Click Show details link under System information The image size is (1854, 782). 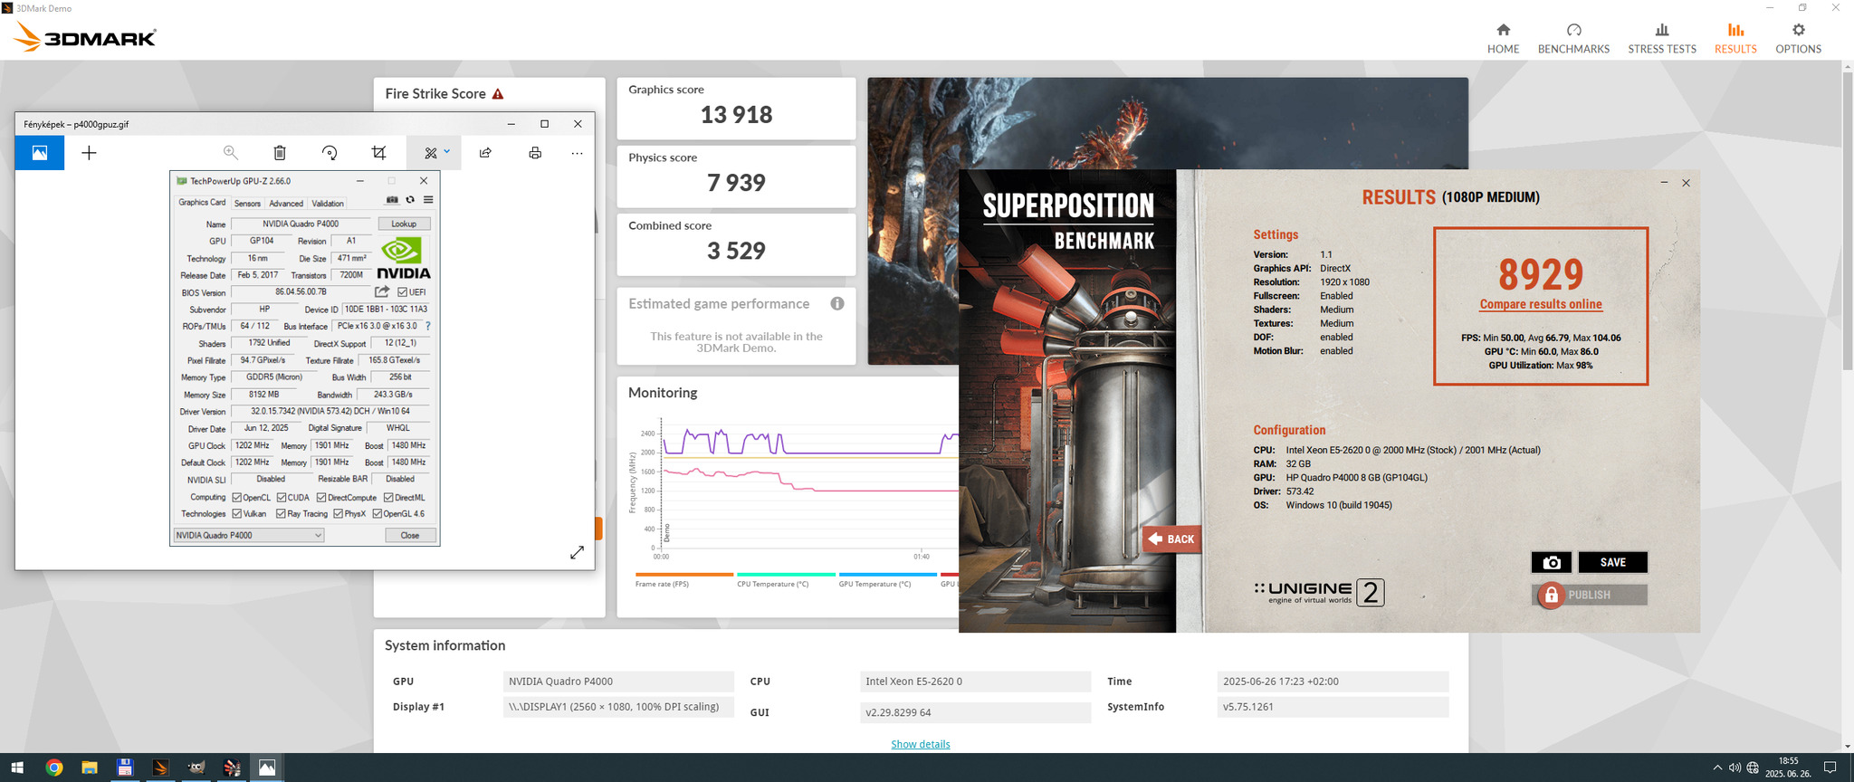[921, 744]
